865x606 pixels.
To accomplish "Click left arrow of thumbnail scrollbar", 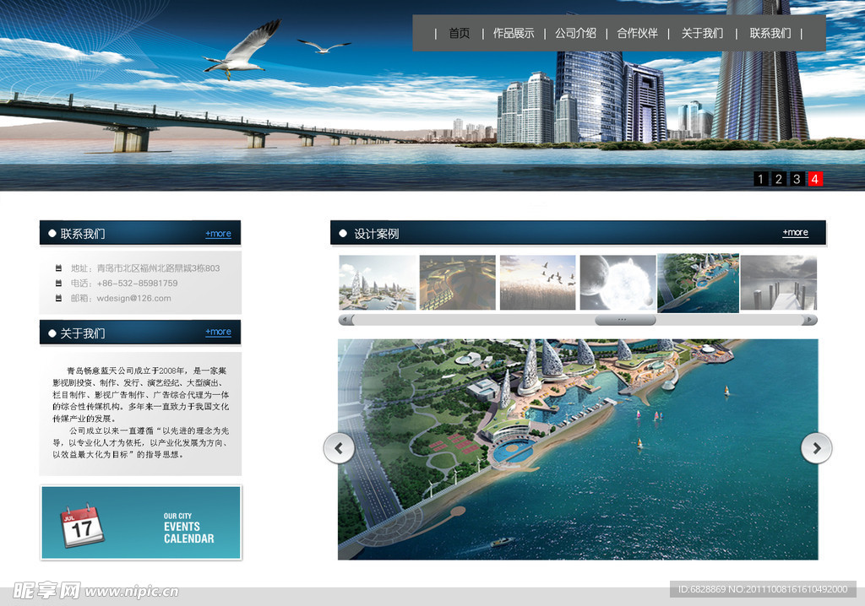I will [345, 320].
